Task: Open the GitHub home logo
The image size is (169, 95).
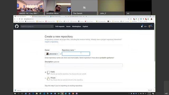Action: click(17, 26)
